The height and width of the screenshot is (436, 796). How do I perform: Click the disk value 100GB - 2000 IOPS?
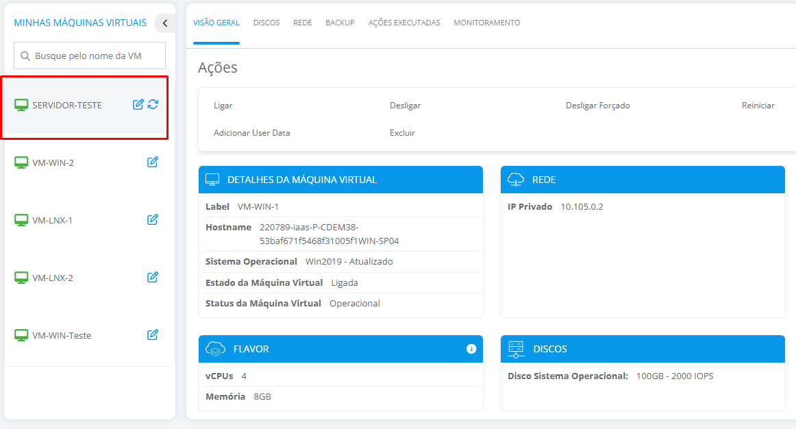(675, 376)
